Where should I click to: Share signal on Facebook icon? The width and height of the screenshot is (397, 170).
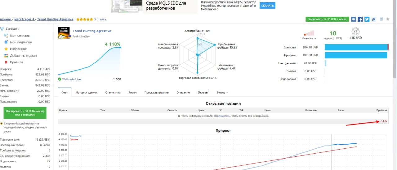tap(360, 19)
